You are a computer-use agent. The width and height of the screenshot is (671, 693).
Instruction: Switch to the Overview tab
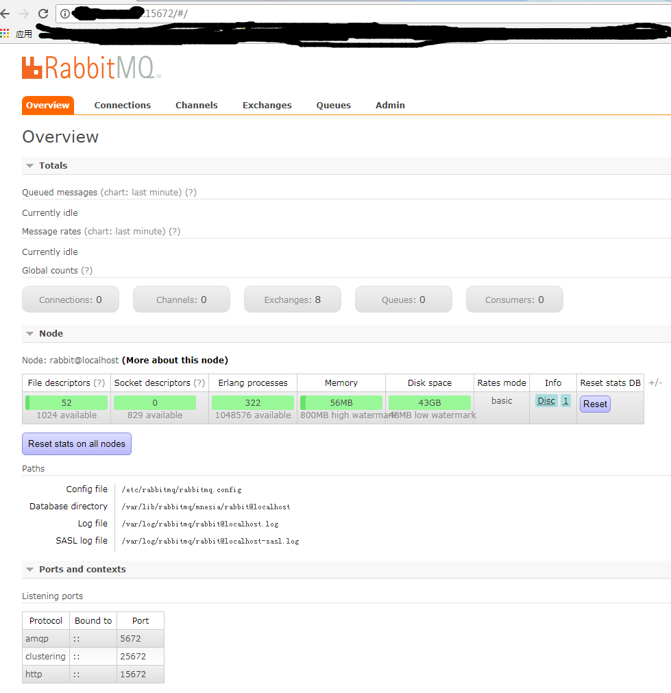(48, 105)
